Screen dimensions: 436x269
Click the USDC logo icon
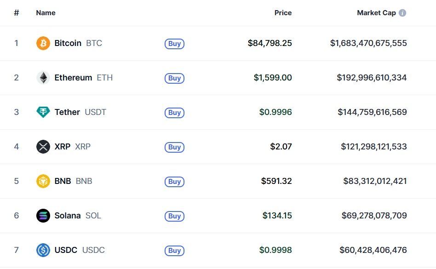coord(43,250)
